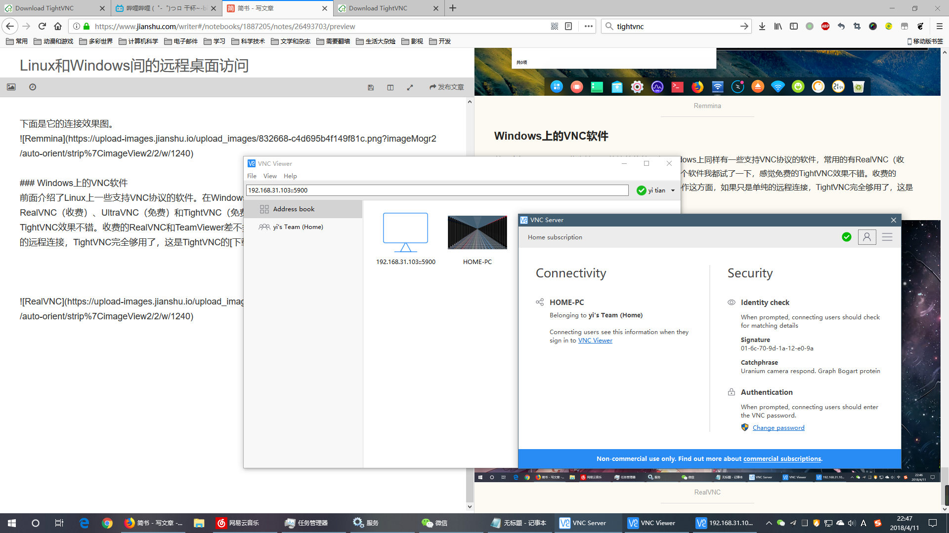Viewport: 949px width, 533px height.
Task: Open the 开发 bookmarks folder
Action: 440,41
